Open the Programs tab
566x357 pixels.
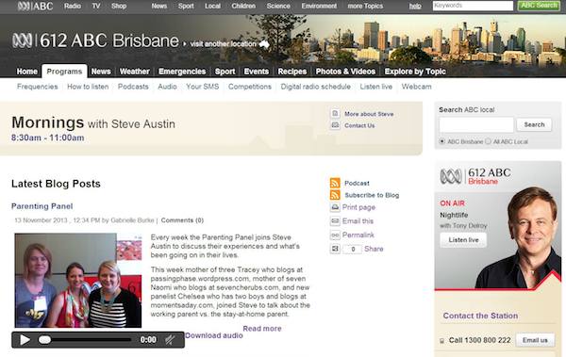pos(64,72)
